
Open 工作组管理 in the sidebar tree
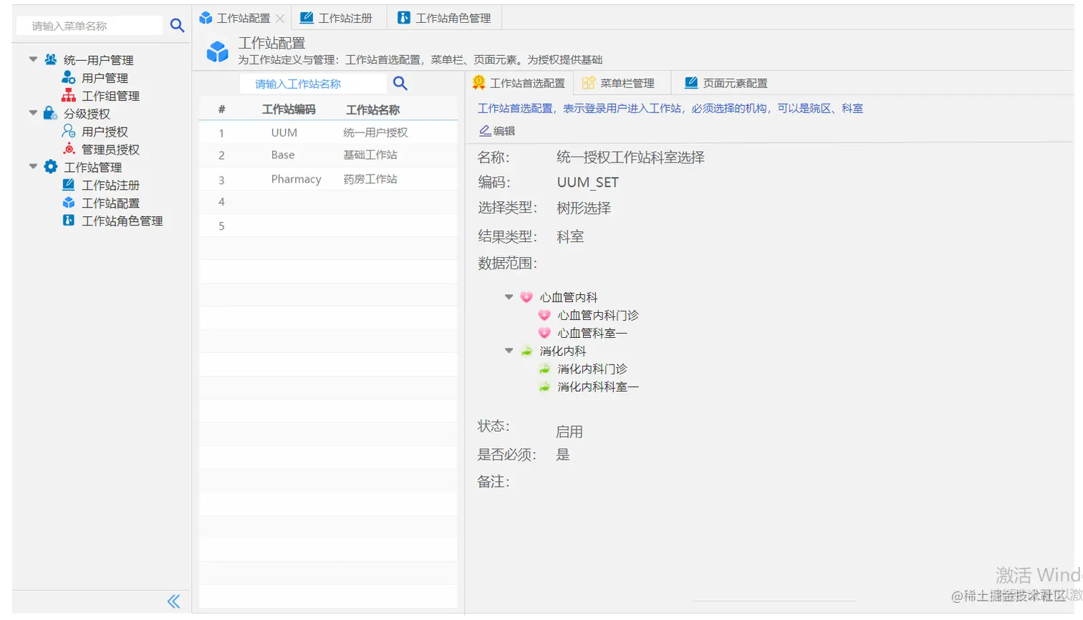click(x=110, y=96)
